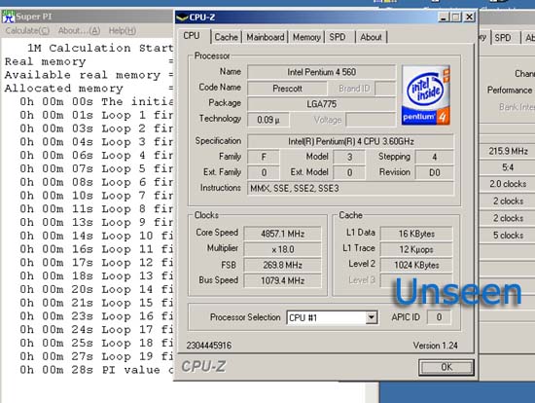Click the APIC ID value 0
This screenshot has height=403, width=535.
coord(439,317)
